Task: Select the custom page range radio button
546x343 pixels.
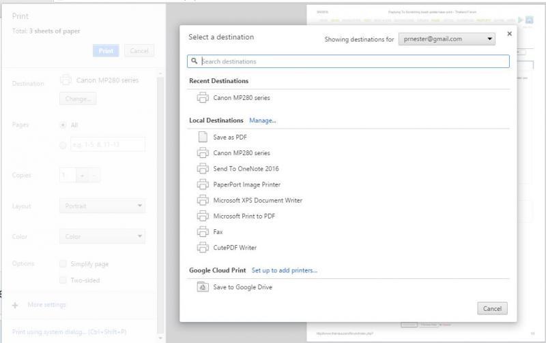Action: [63, 145]
